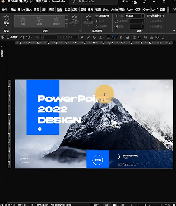
Task: Click the shape arrange icon
Action: click(113, 38)
